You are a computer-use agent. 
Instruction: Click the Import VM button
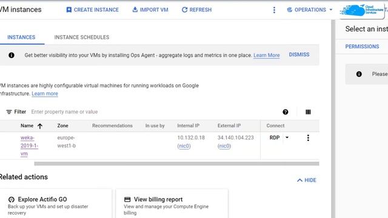pyautogui.click(x=150, y=10)
